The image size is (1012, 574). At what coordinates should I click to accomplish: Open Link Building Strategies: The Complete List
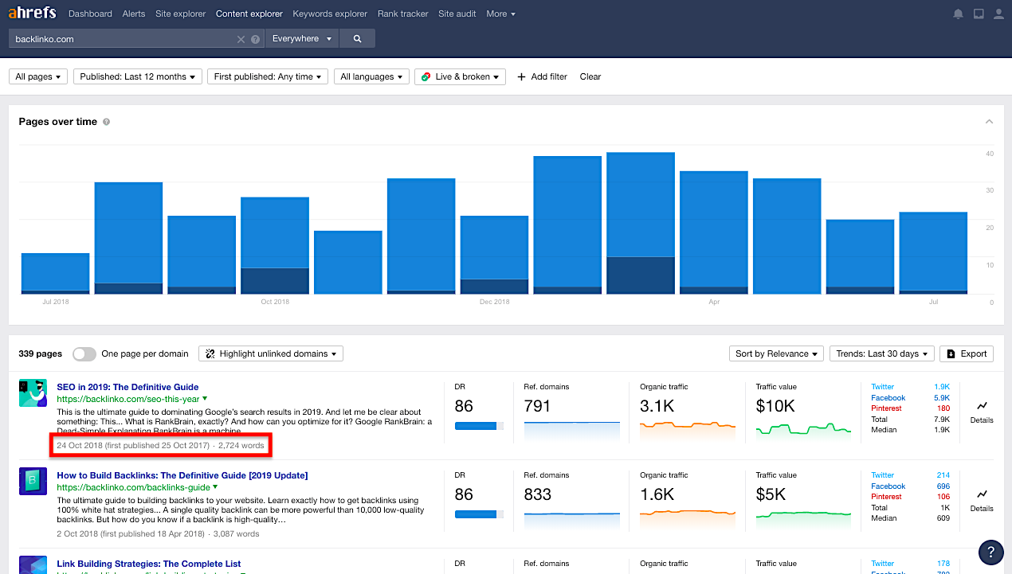[x=148, y=564]
